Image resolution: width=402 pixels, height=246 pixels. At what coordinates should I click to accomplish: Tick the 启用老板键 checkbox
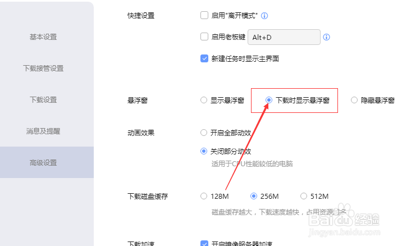click(x=204, y=37)
